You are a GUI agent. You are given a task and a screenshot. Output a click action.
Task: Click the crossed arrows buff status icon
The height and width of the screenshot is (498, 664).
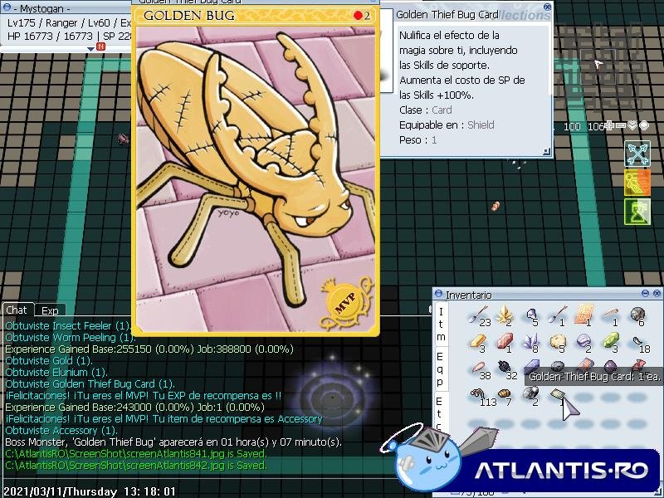[637, 153]
